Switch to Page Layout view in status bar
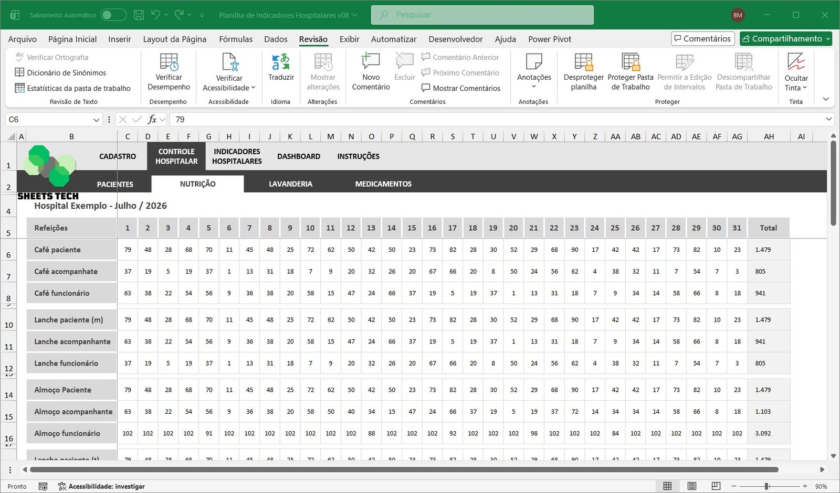The height and width of the screenshot is (493, 840). (692, 486)
